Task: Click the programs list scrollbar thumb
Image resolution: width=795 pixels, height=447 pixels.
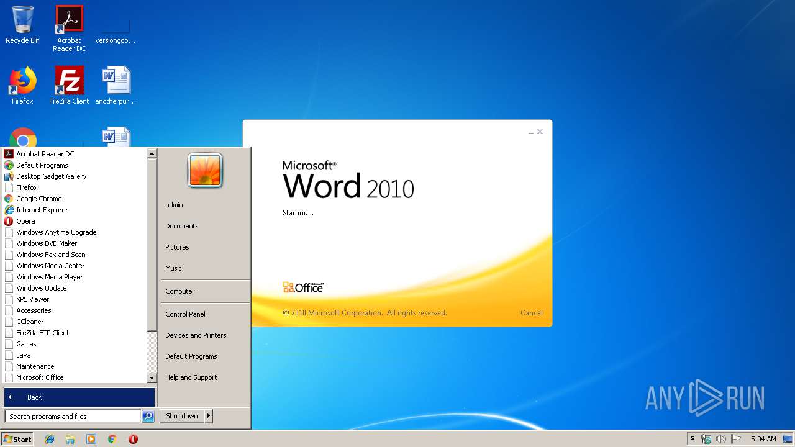Action: click(152, 245)
